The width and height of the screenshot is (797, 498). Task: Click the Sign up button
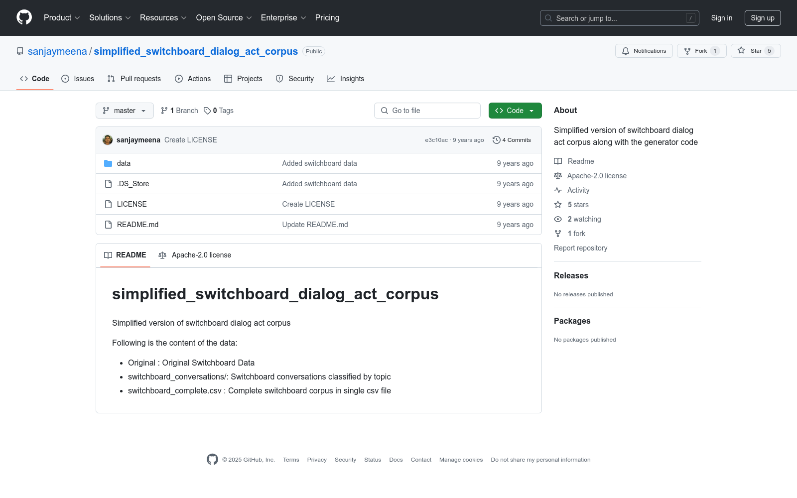(763, 18)
